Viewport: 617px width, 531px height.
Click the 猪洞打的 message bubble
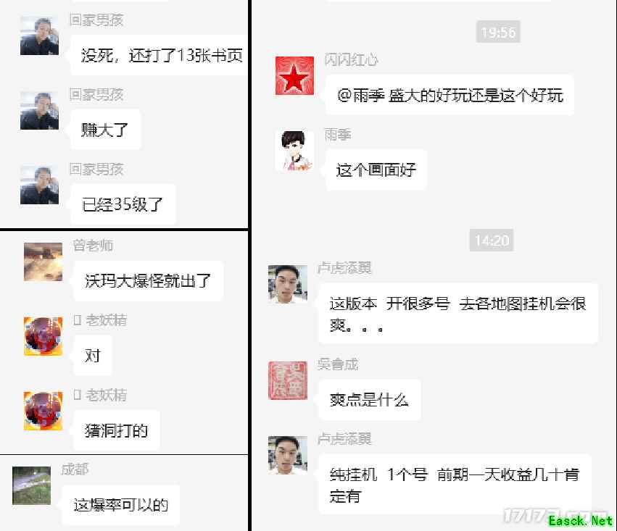pos(117,430)
